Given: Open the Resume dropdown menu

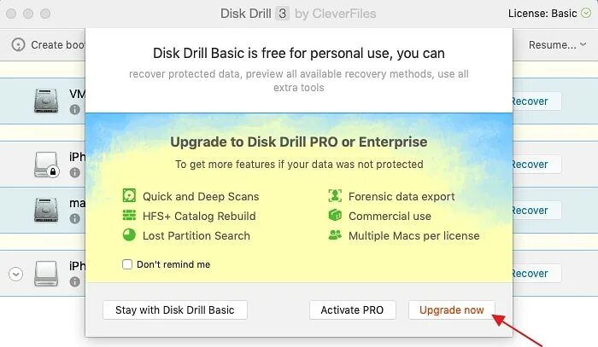Looking at the screenshot, I should 557,45.
